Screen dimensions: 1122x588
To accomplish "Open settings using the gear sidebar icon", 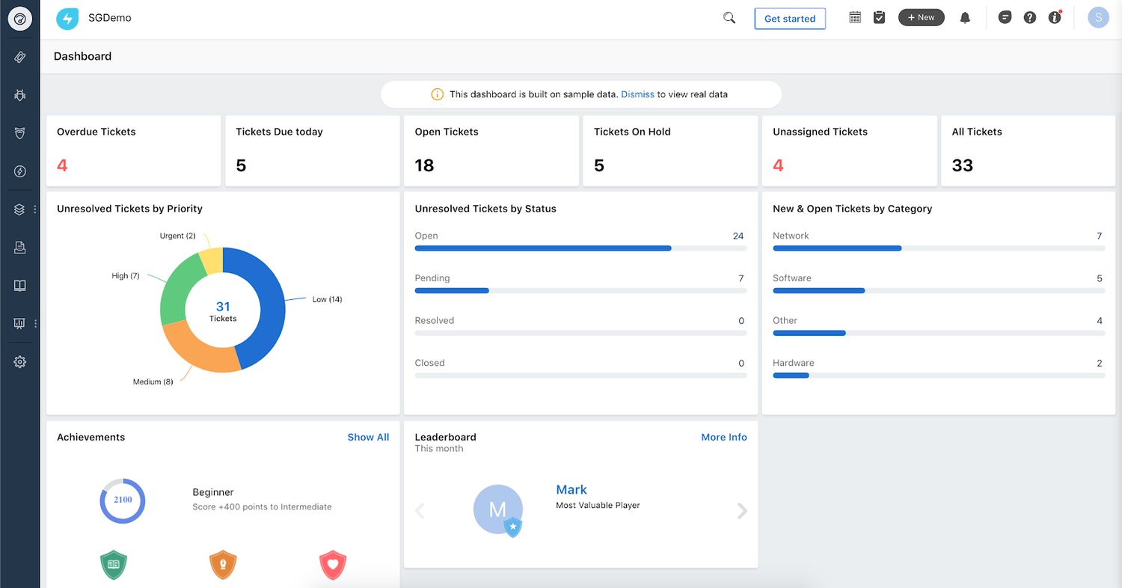I will click(x=20, y=361).
